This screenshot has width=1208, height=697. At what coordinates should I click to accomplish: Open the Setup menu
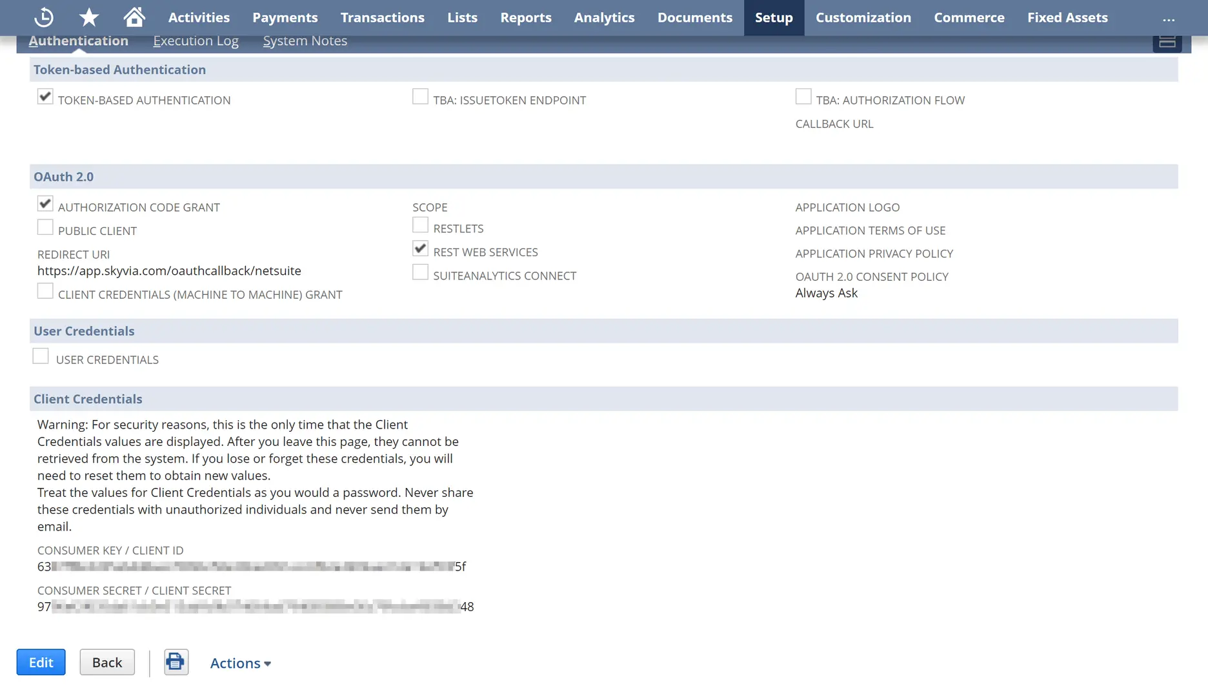click(x=774, y=17)
